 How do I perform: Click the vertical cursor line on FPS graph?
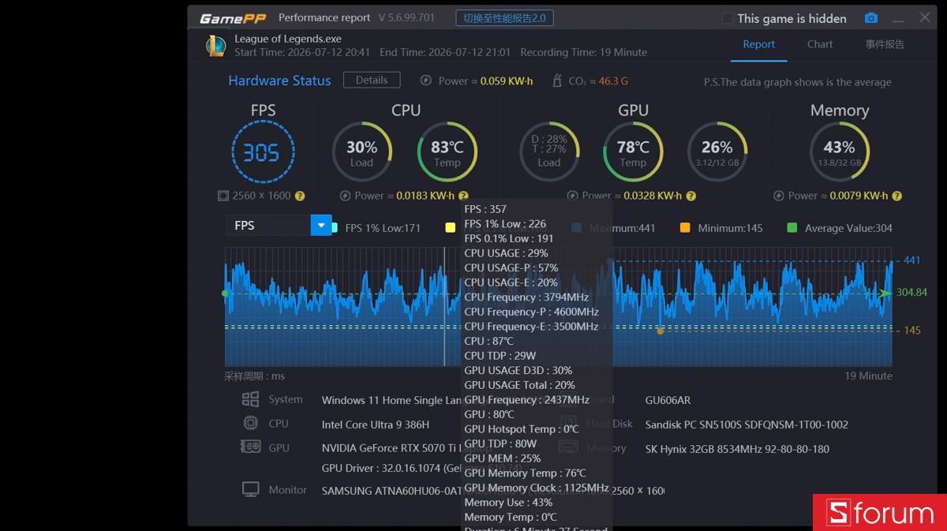pyautogui.click(x=444, y=306)
